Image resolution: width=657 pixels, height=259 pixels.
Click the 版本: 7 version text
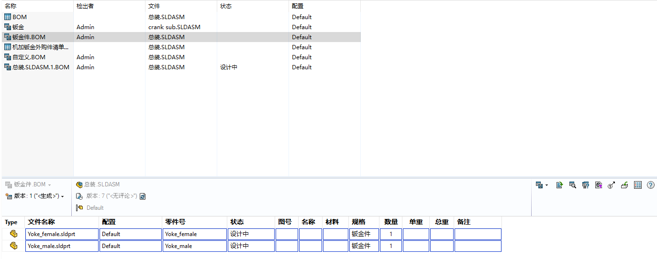[x=112, y=196]
